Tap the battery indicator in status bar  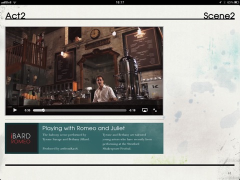(x=236, y=2)
